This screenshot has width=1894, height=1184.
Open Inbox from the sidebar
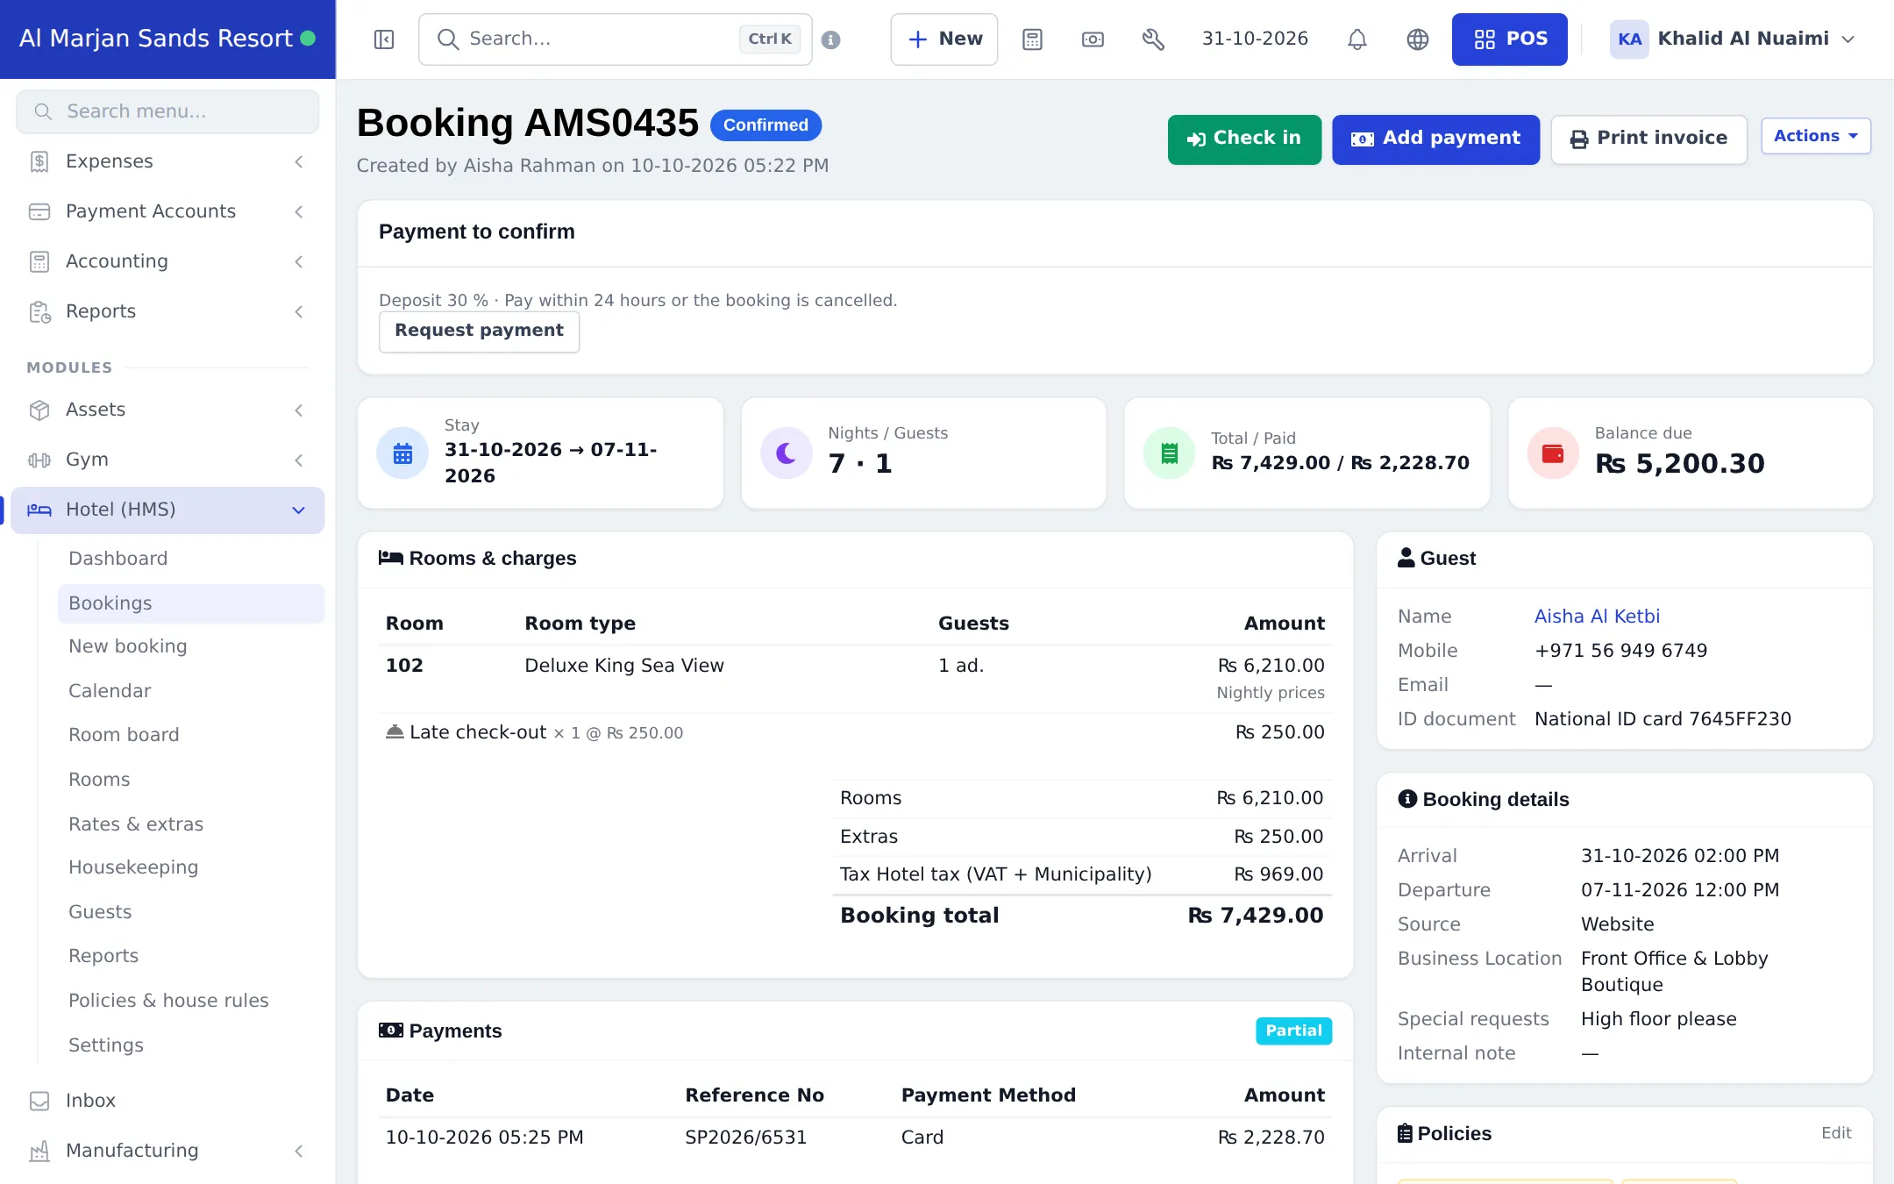pyautogui.click(x=167, y=1101)
